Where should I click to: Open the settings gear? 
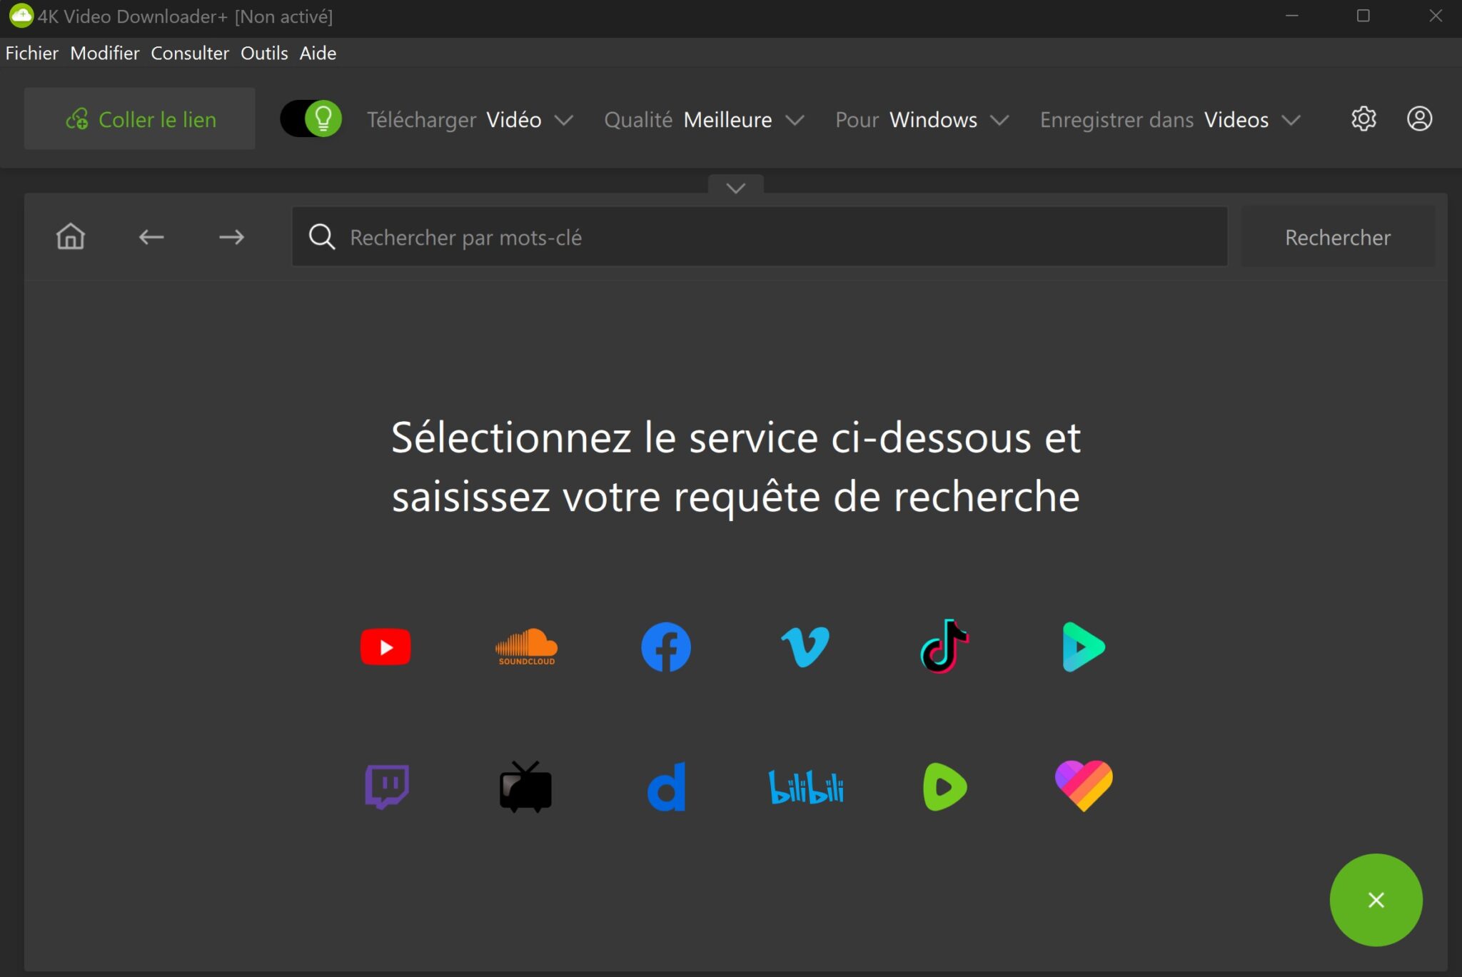[1363, 118]
